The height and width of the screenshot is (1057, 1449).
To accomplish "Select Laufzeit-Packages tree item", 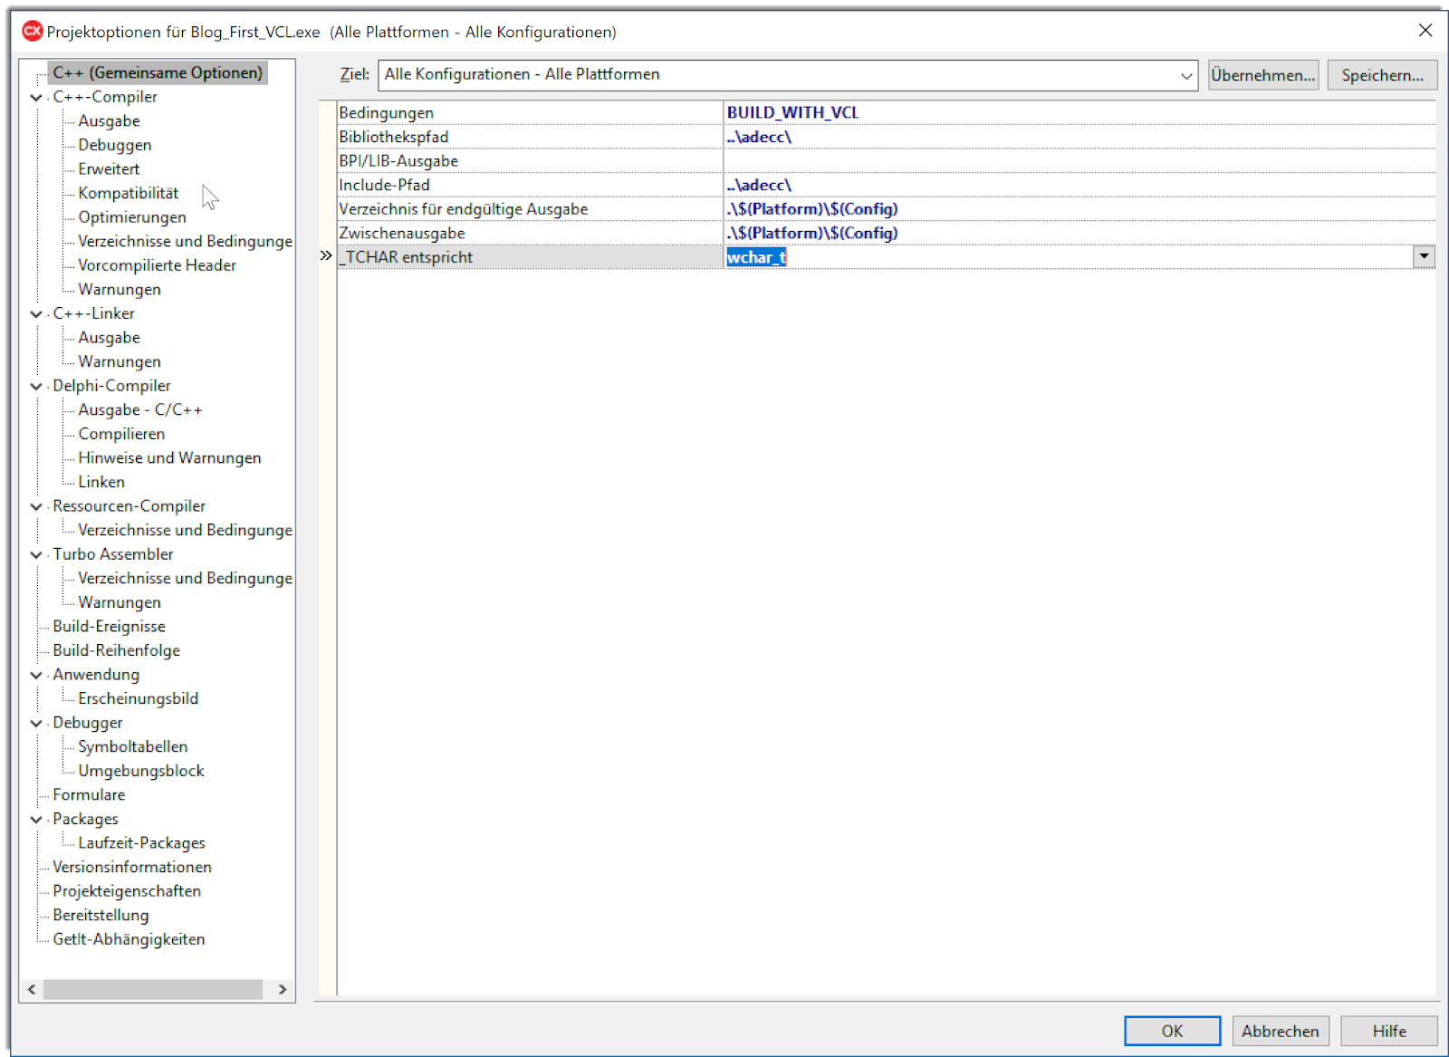I will [141, 843].
